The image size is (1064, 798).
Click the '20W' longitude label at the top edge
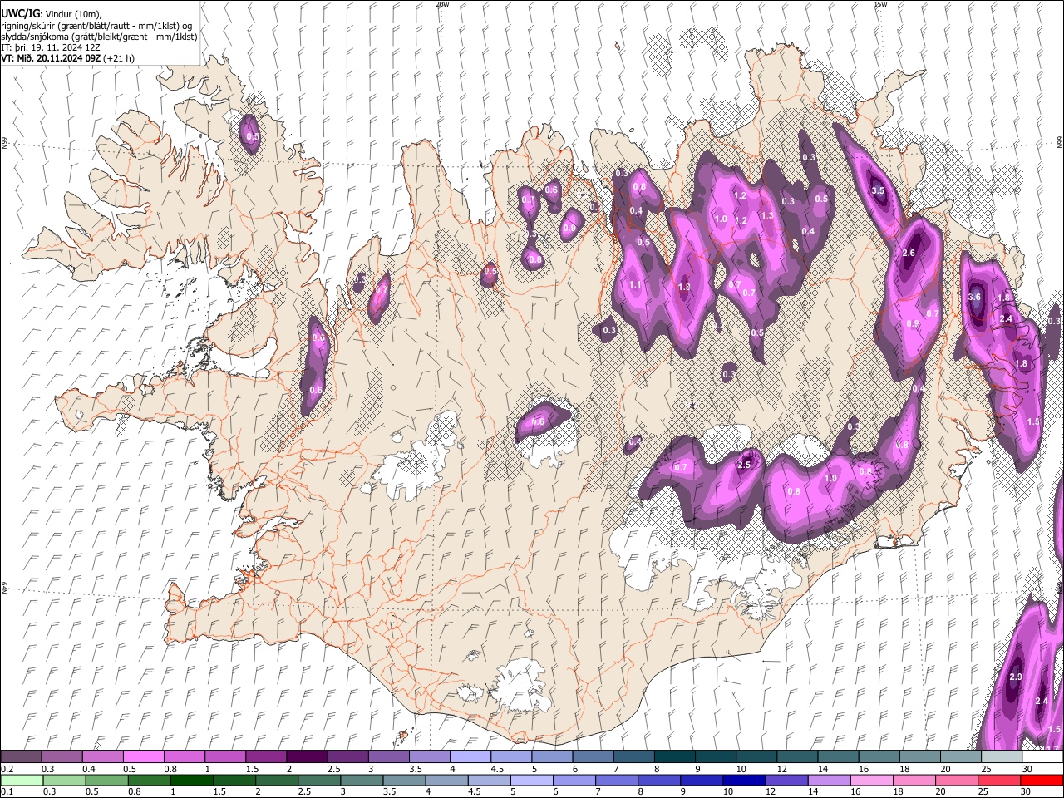click(442, 4)
